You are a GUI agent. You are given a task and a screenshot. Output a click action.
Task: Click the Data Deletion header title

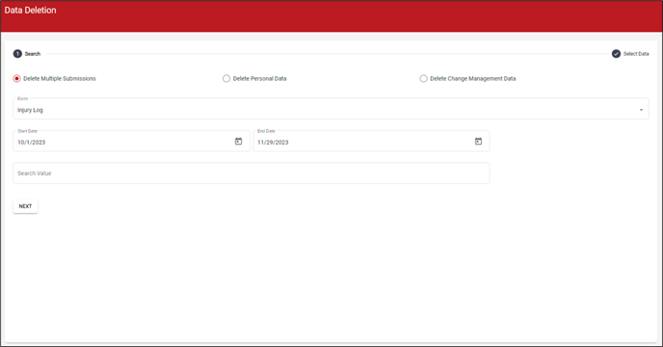coord(31,11)
